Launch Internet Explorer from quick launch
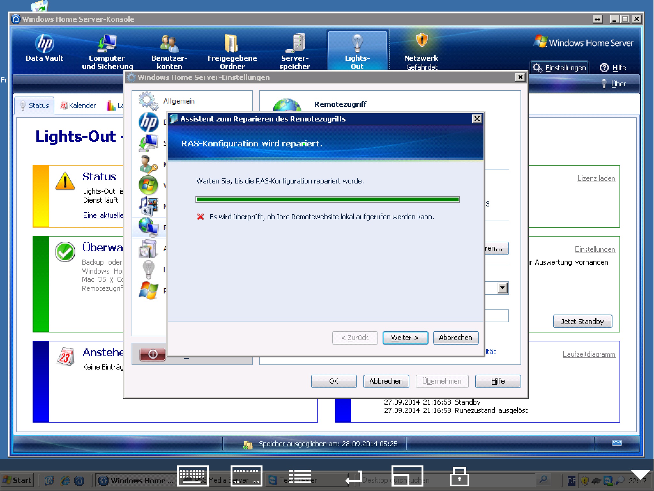654x491 pixels. [65, 480]
